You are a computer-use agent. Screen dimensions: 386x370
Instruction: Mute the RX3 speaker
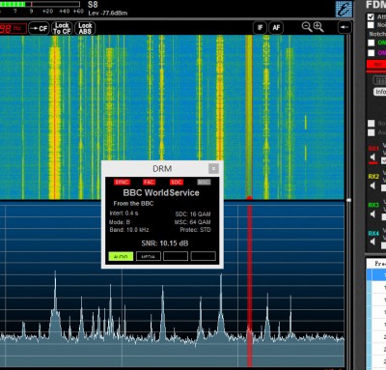point(372,214)
